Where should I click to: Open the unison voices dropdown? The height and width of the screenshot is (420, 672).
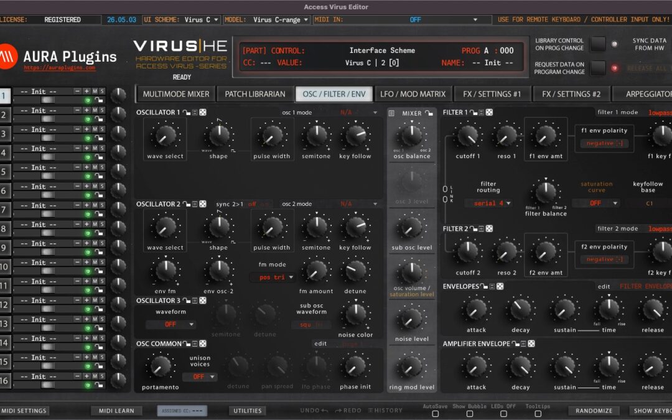[200, 376]
